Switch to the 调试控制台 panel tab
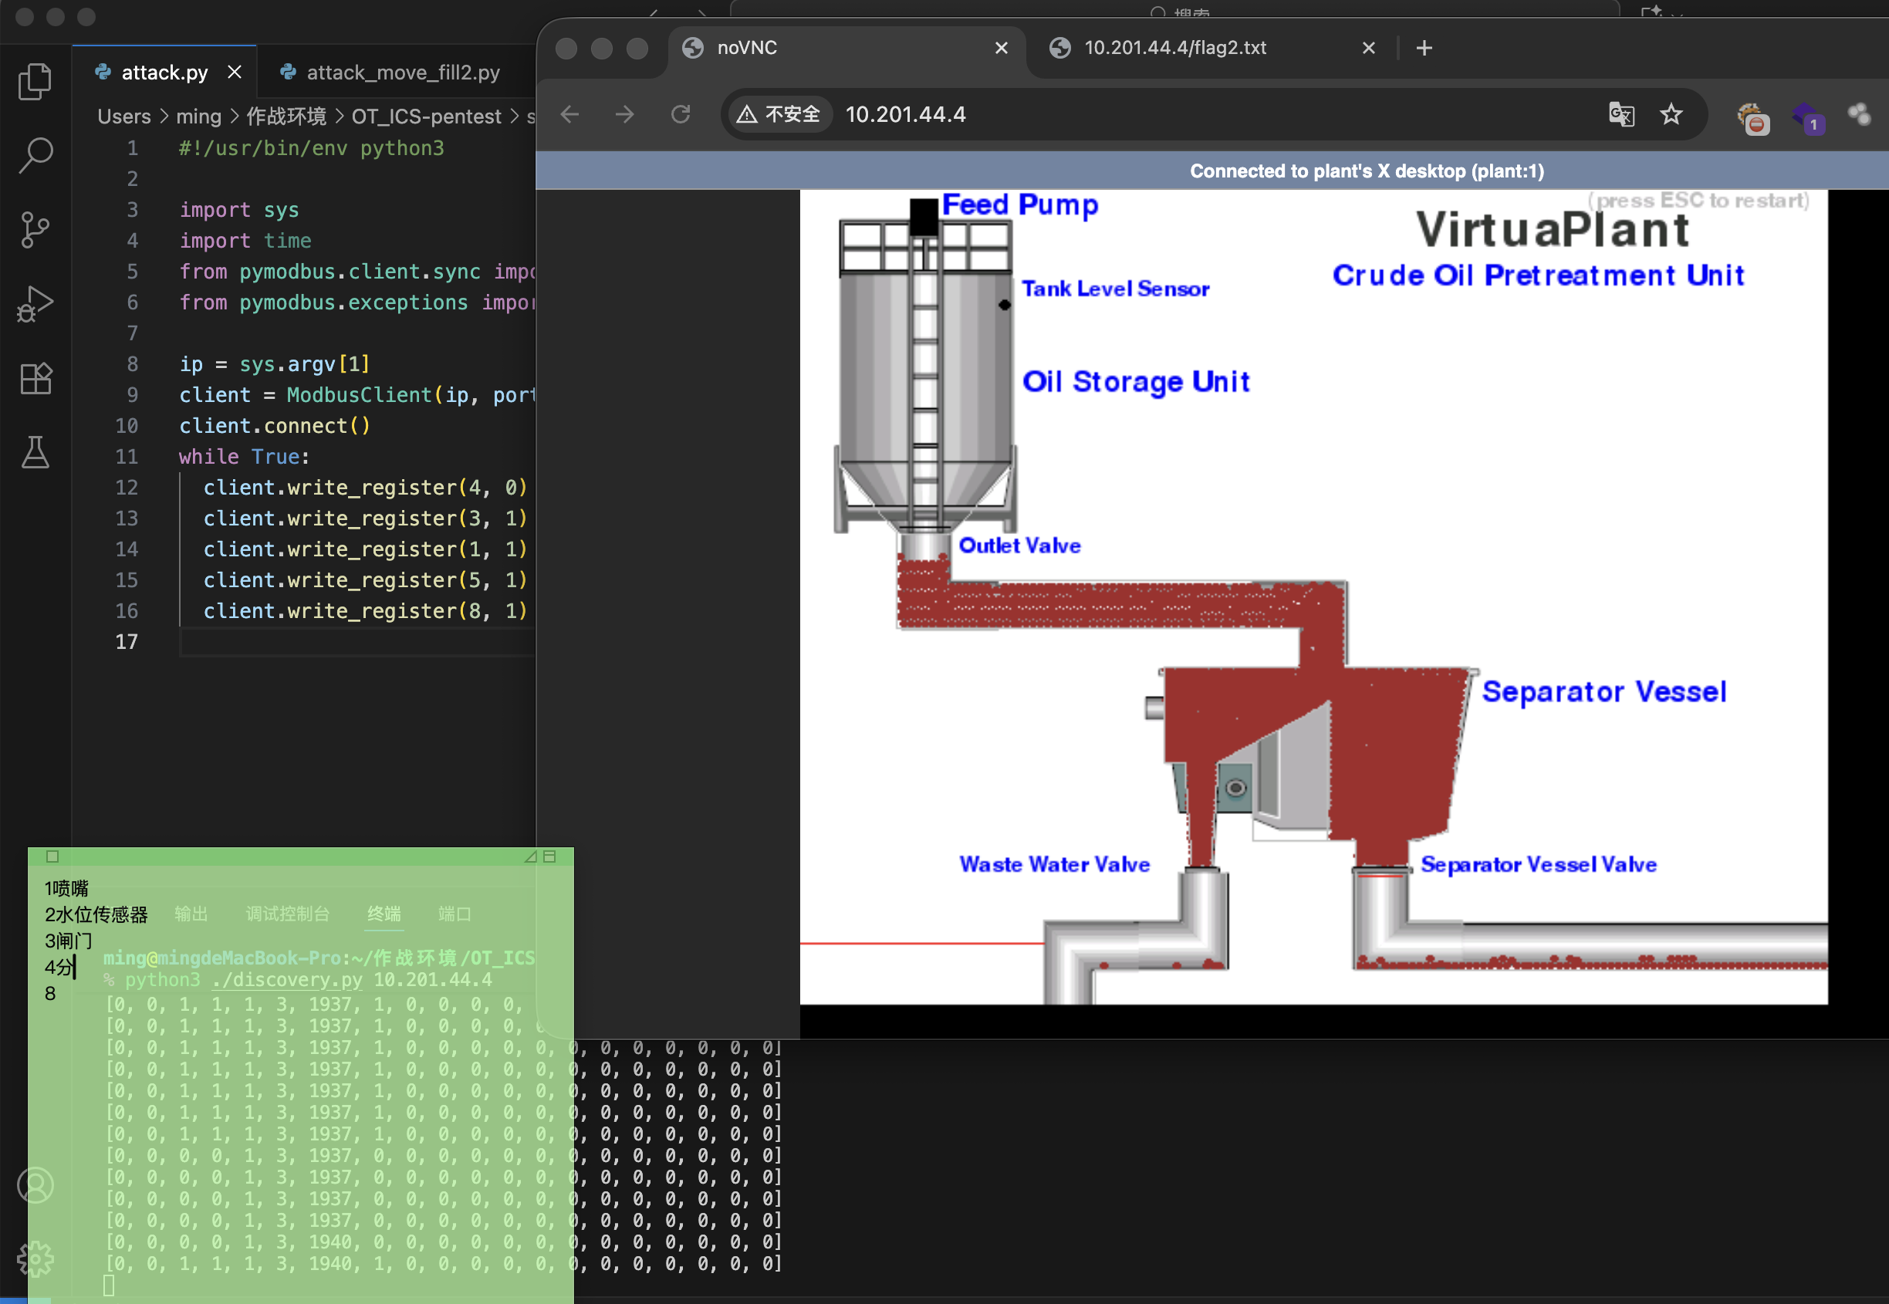Screen dimensions: 1889x1304 (x=288, y=914)
